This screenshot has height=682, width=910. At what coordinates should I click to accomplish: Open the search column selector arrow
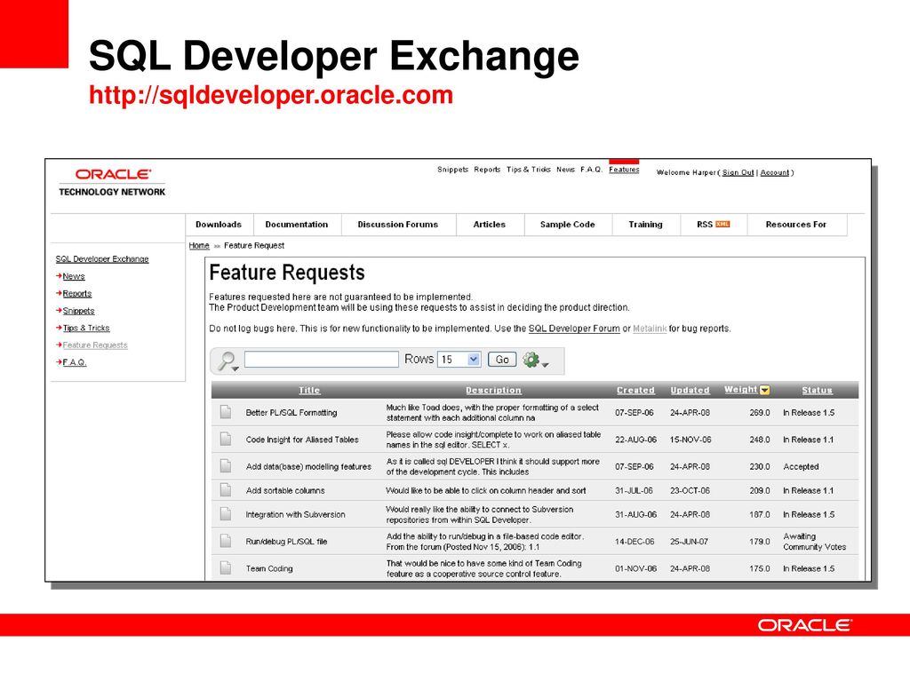coord(235,368)
